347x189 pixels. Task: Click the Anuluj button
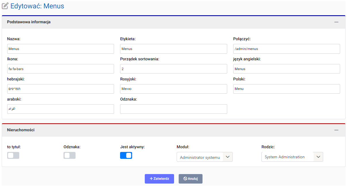click(190, 179)
